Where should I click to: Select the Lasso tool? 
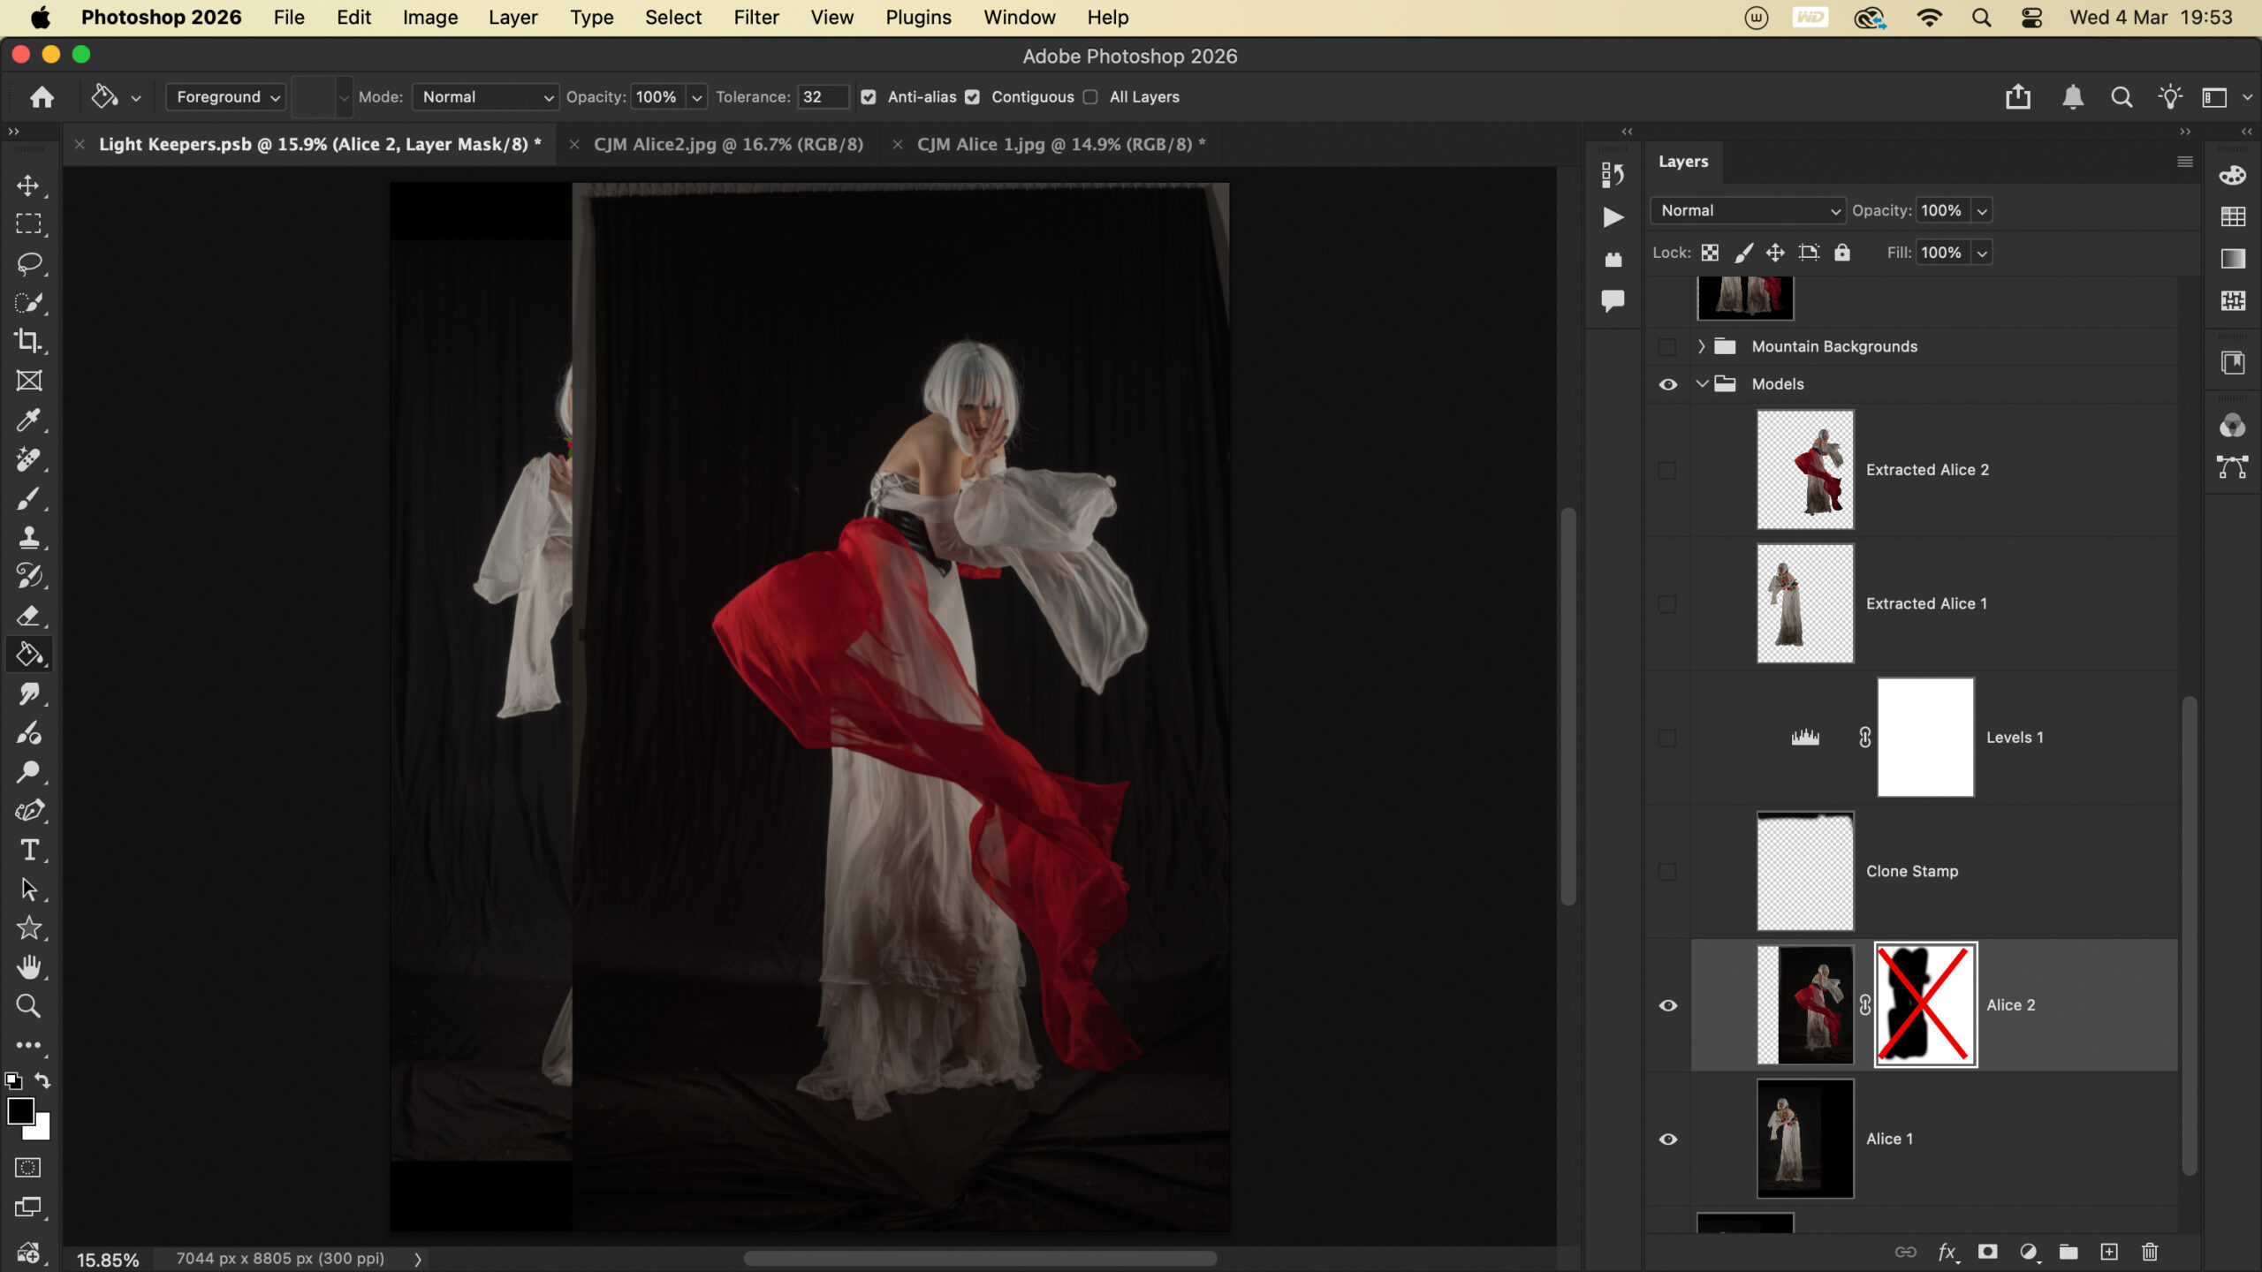(28, 263)
